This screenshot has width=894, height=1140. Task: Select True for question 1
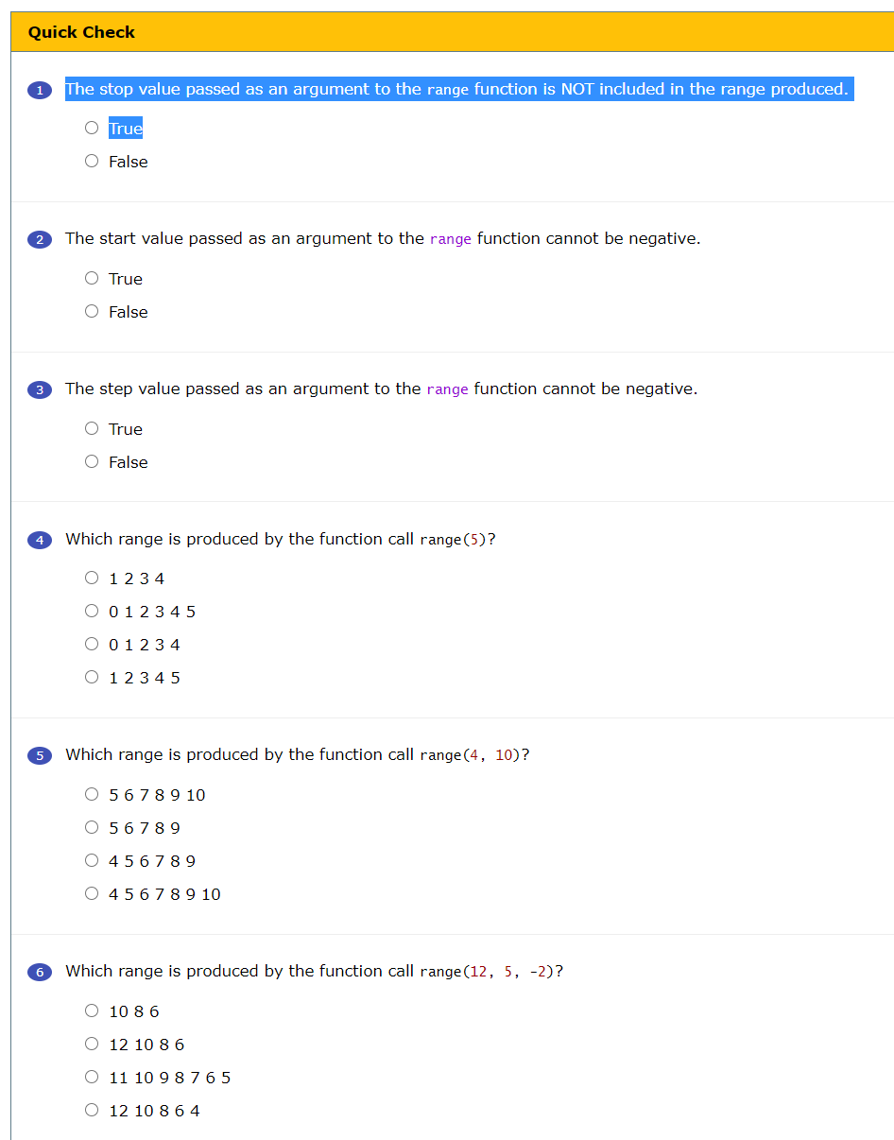tap(91, 128)
